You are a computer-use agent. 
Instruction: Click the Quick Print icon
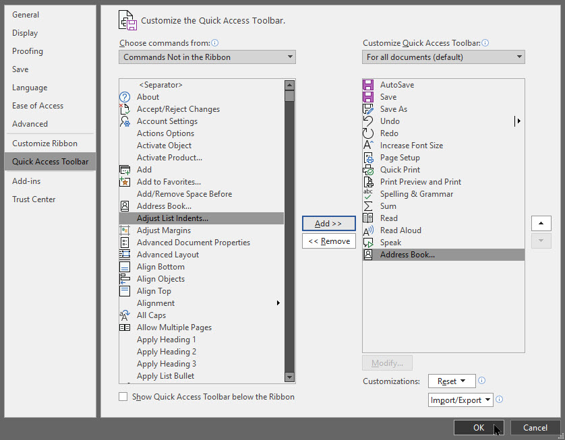368,170
